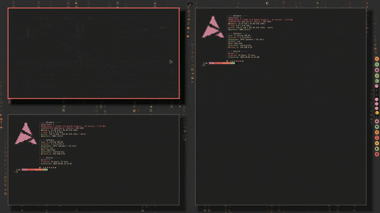This screenshot has height=213, width=380.
Task: Focus the bottom-left terminal's shell prompt line
Action: [32, 170]
